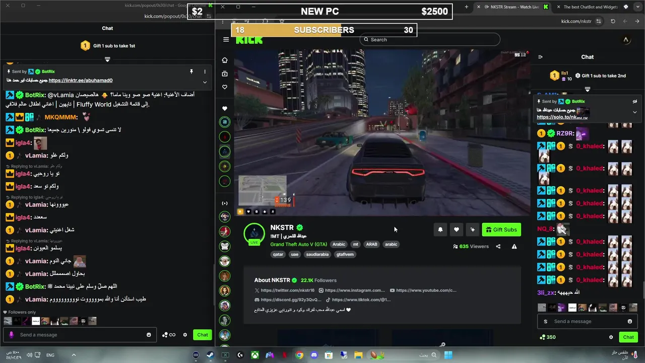Image resolution: width=645 pixels, height=363 pixels.
Task: Expand the right chat pinned message chevron
Action: pos(635,112)
